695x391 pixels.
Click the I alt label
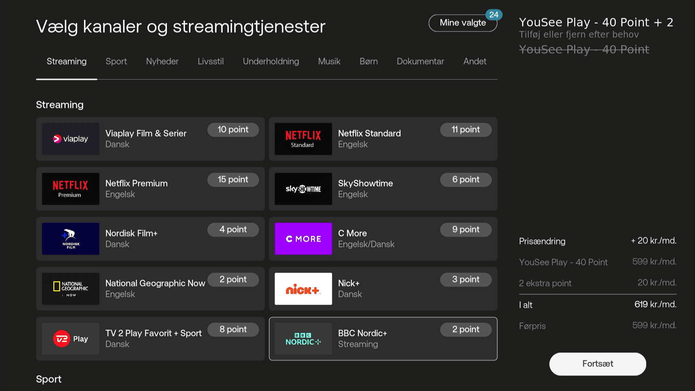526,305
